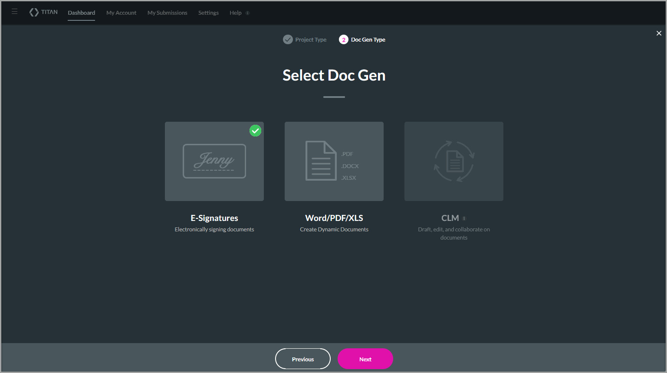
Task: Open the Help menu
Action: click(236, 13)
